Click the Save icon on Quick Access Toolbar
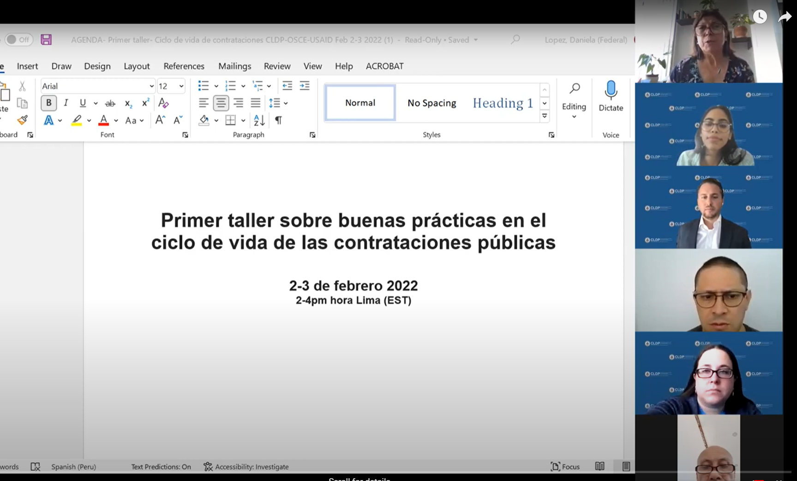Viewport: 797px width, 481px height. coord(46,40)
